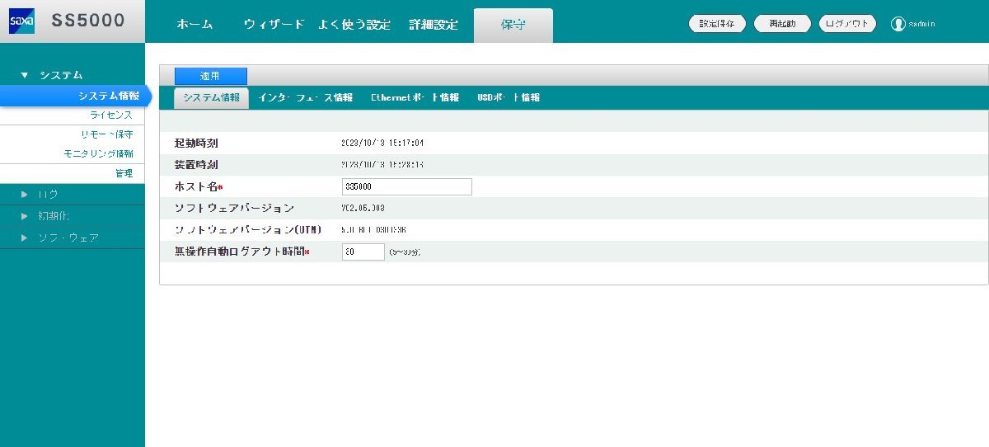Viewport: 989px width, 447px height.
Task: Click the ログアウト button
Action: click(x=847, y=24)
